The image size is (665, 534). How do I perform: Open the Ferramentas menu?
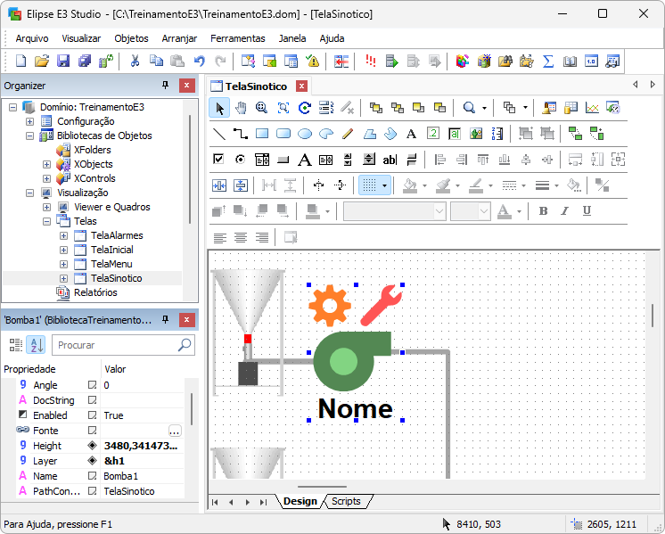coord(237,38)
